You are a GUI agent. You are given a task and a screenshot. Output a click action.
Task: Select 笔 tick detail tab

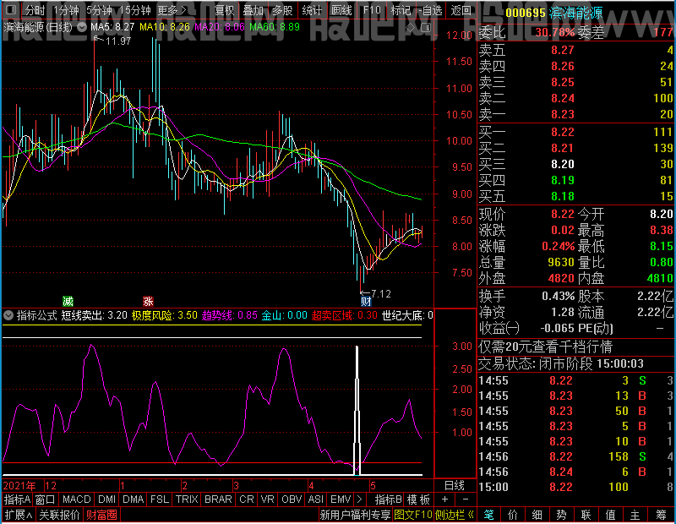488,515
